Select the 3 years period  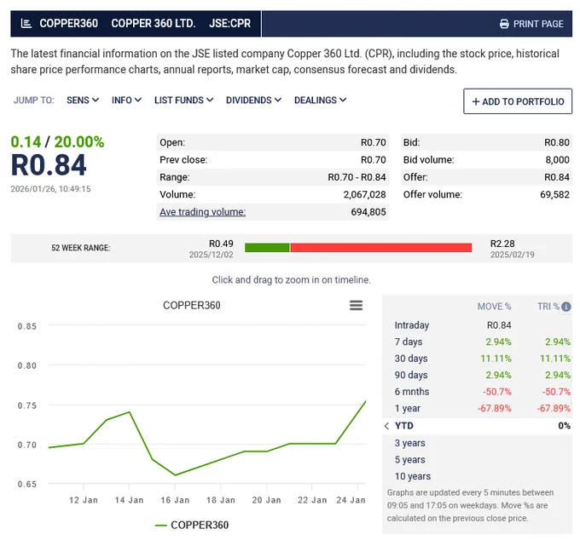477,443
